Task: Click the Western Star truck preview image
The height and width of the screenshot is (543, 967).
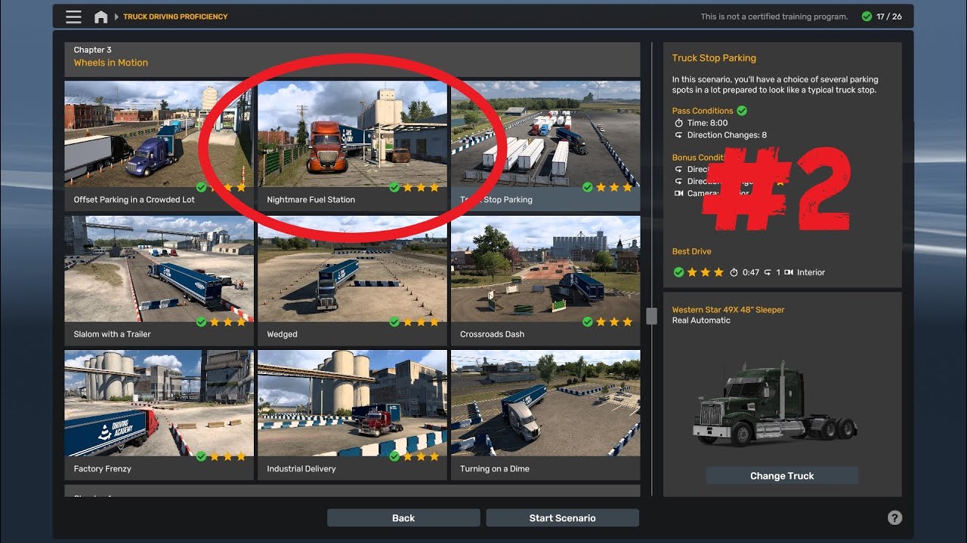Action: [774, 403]
